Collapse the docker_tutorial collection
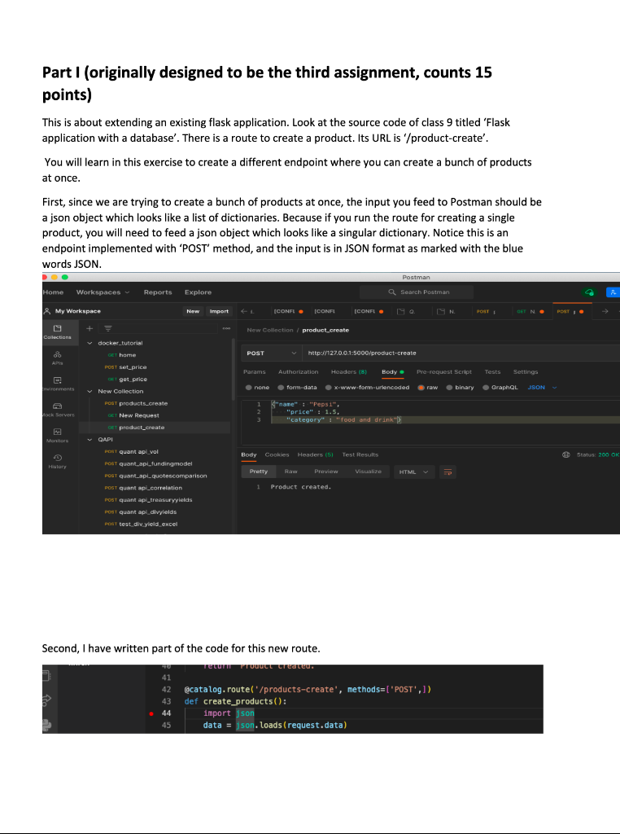This screenshot has height=834, width=620. (90, 343)
